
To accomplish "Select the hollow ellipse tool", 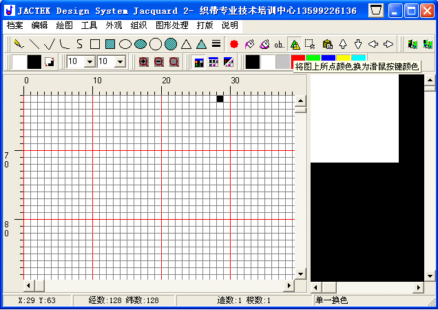I will coord(125,44).
